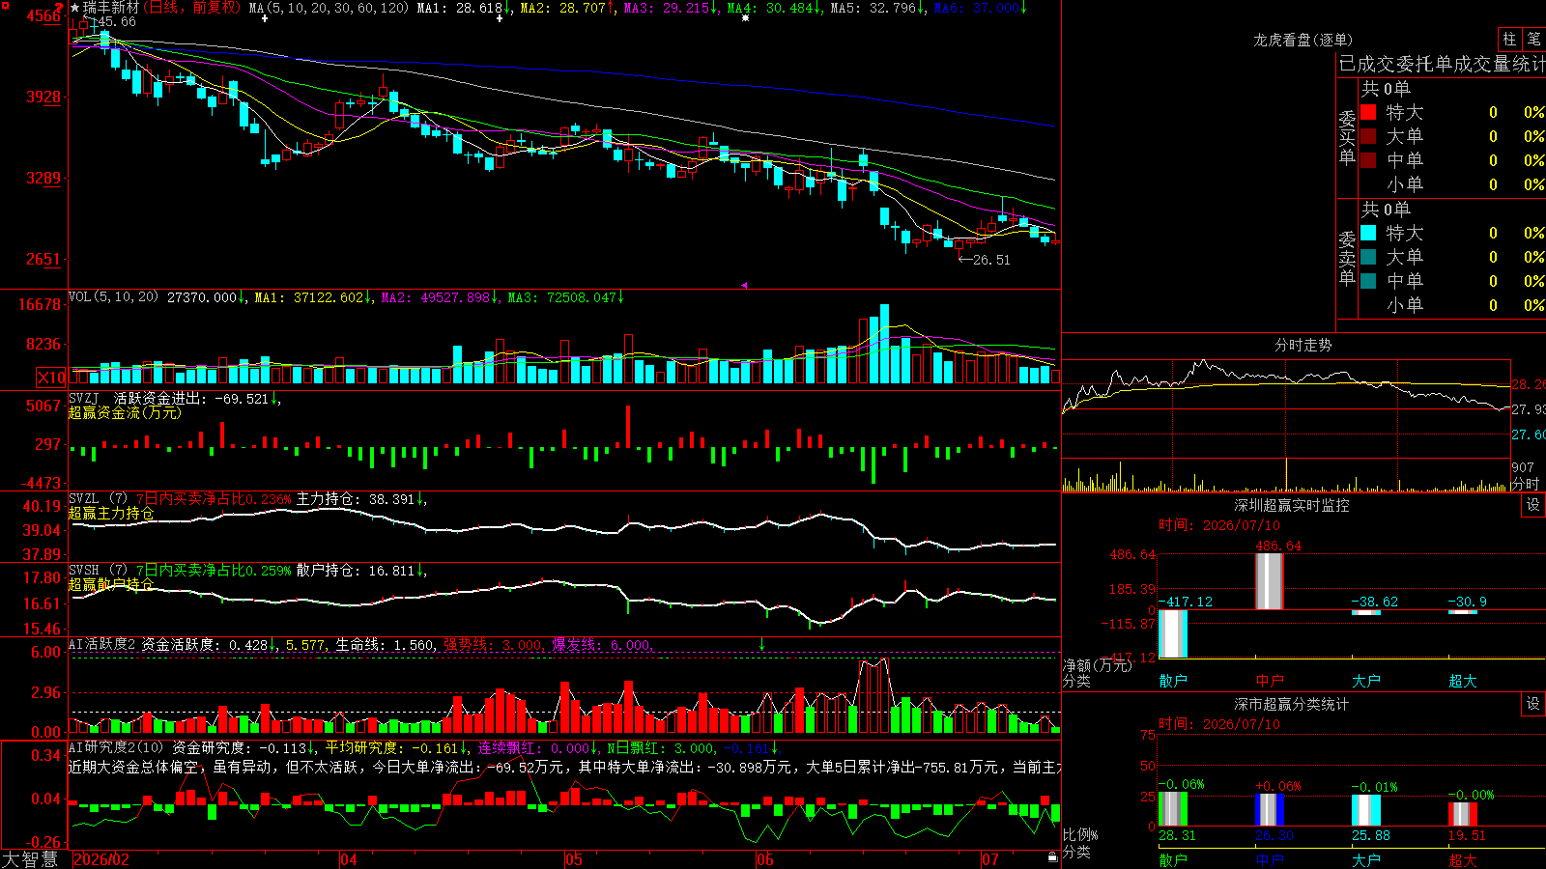This screenshot has width=1546, height=869.
Task: Click the 2026/02 date on the timeline
Action: pyautogui.click(x=101, y=859)
